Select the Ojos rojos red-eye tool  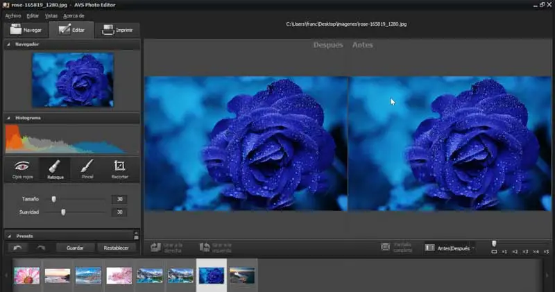click(x=22, y=169)
